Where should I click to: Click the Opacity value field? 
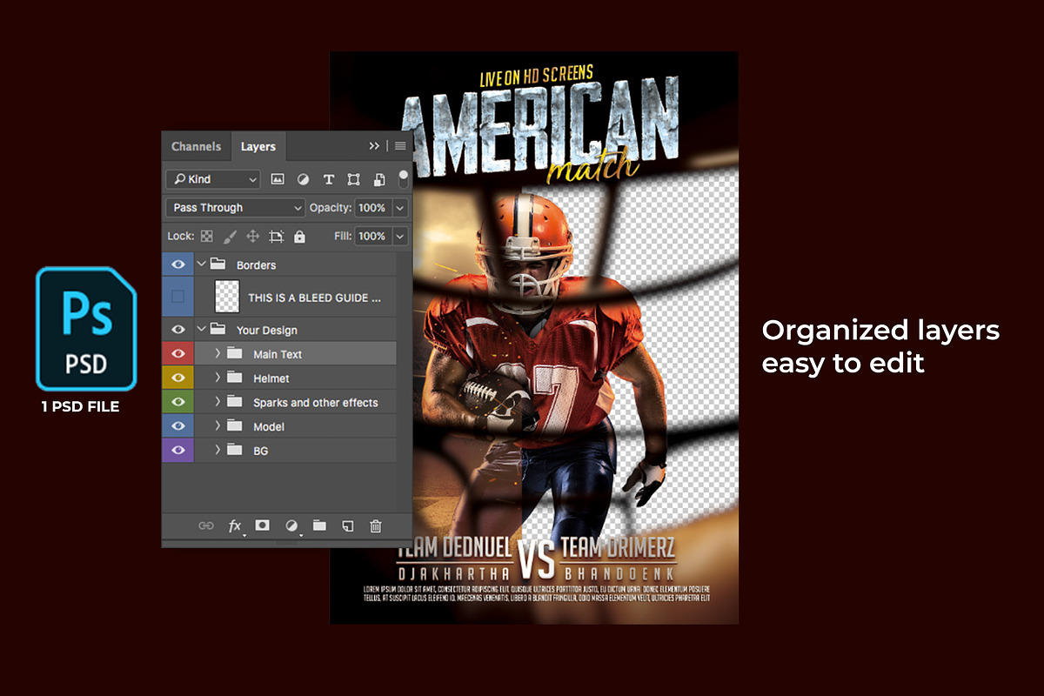coord(372,208)
